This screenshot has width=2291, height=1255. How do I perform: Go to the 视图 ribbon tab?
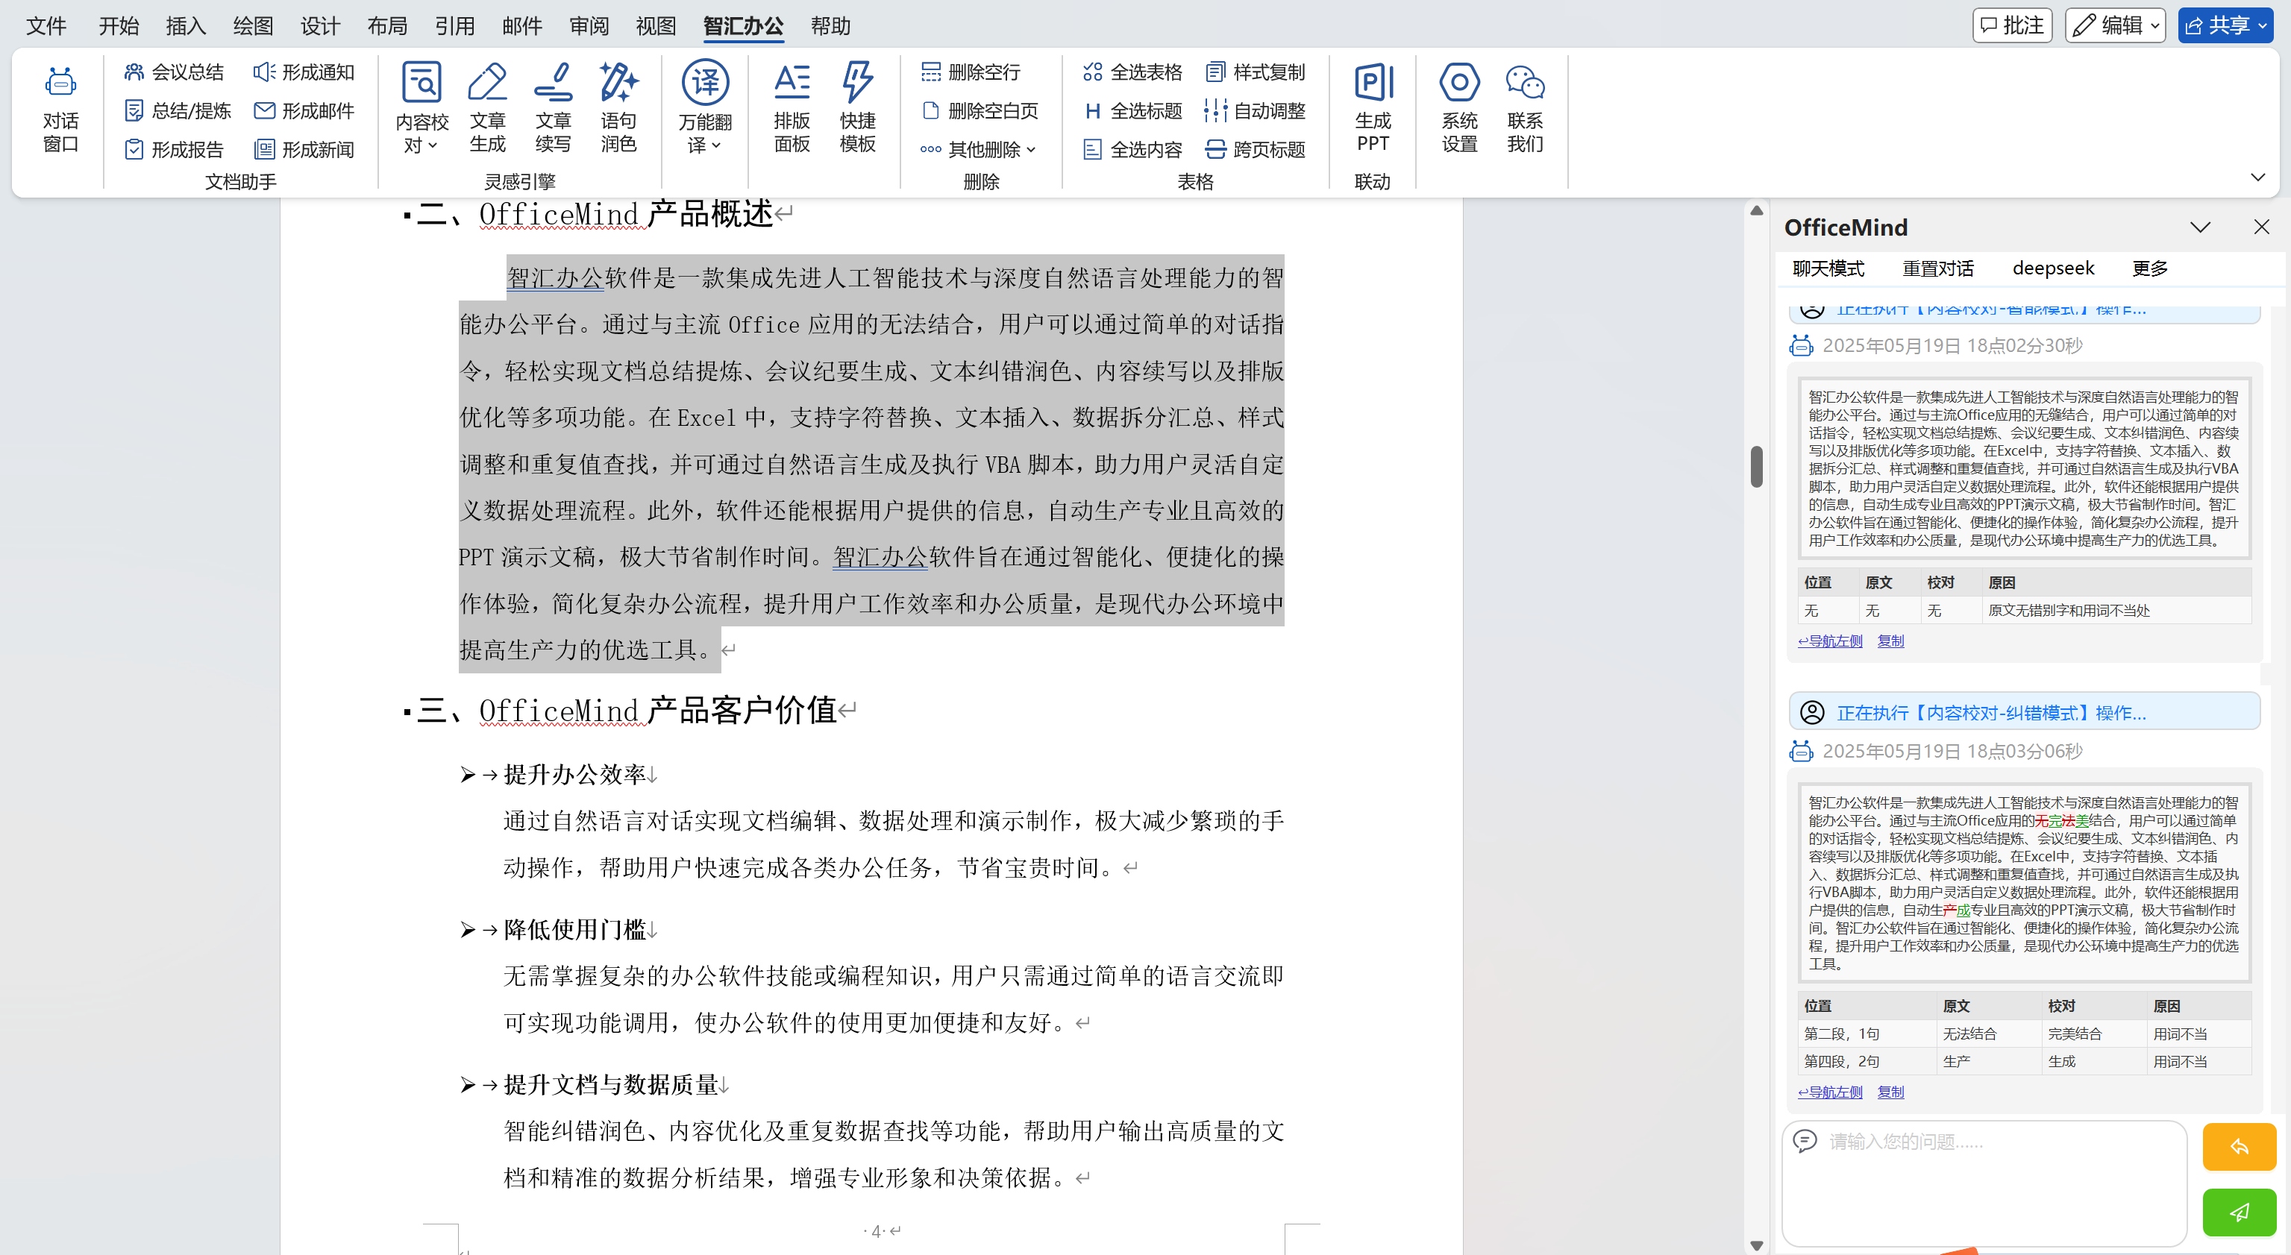656,26
